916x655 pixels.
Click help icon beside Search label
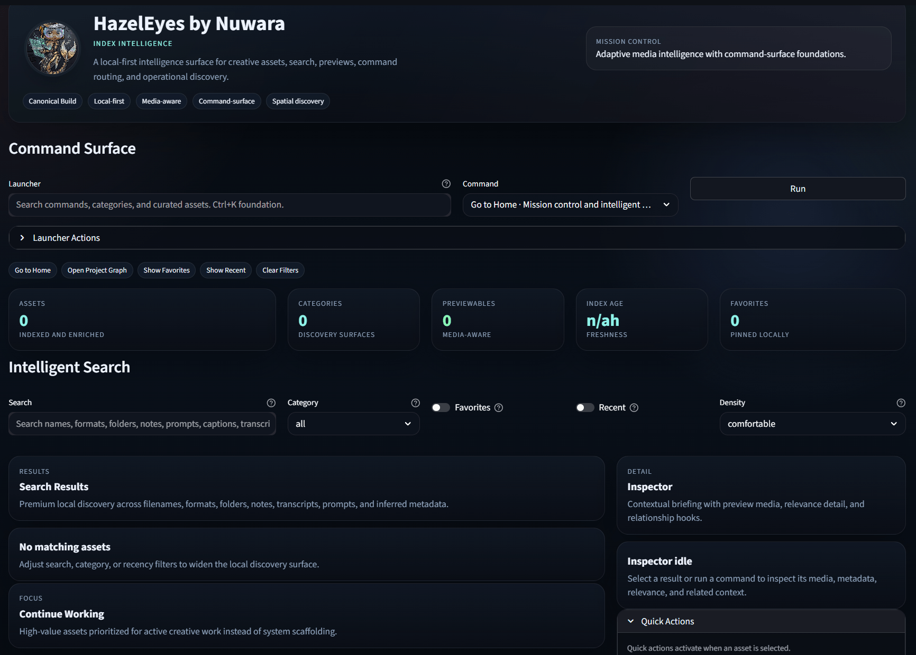coord(271,403)
